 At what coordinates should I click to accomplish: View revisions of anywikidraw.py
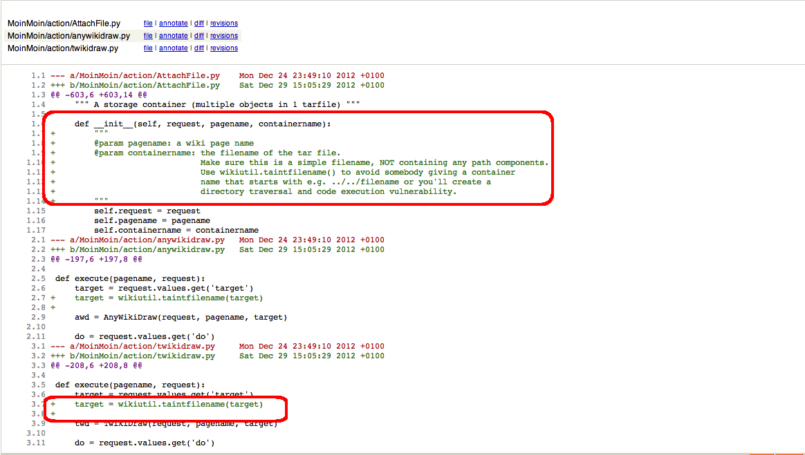pos(223,36)
